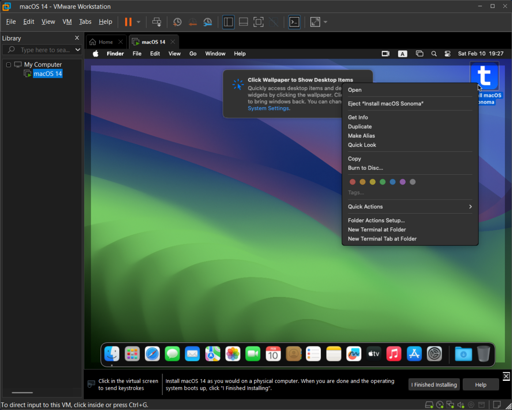Apply the red tag color

[352, 182]
